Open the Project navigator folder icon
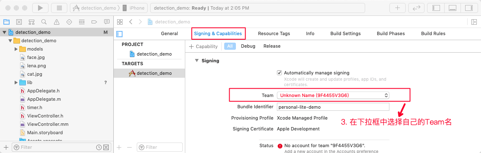 click(6, 22)
